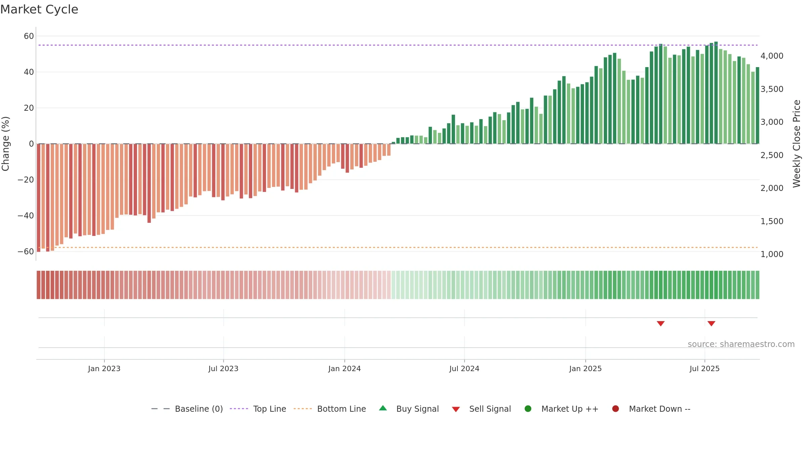
Task: Click the Market Cycle chart title
Action: (39, 9)
